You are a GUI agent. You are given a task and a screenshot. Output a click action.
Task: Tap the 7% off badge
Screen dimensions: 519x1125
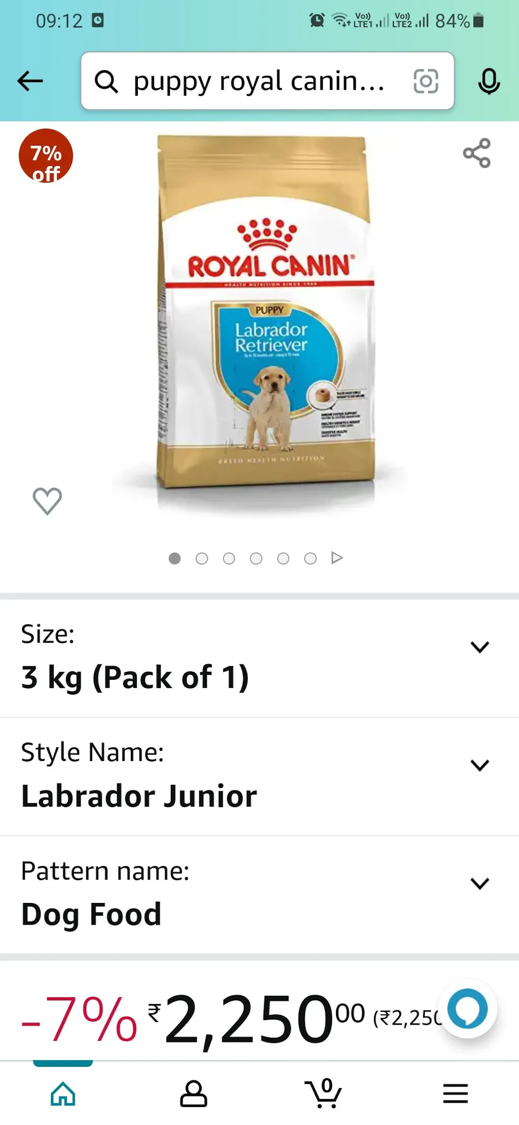click(46, 156)
